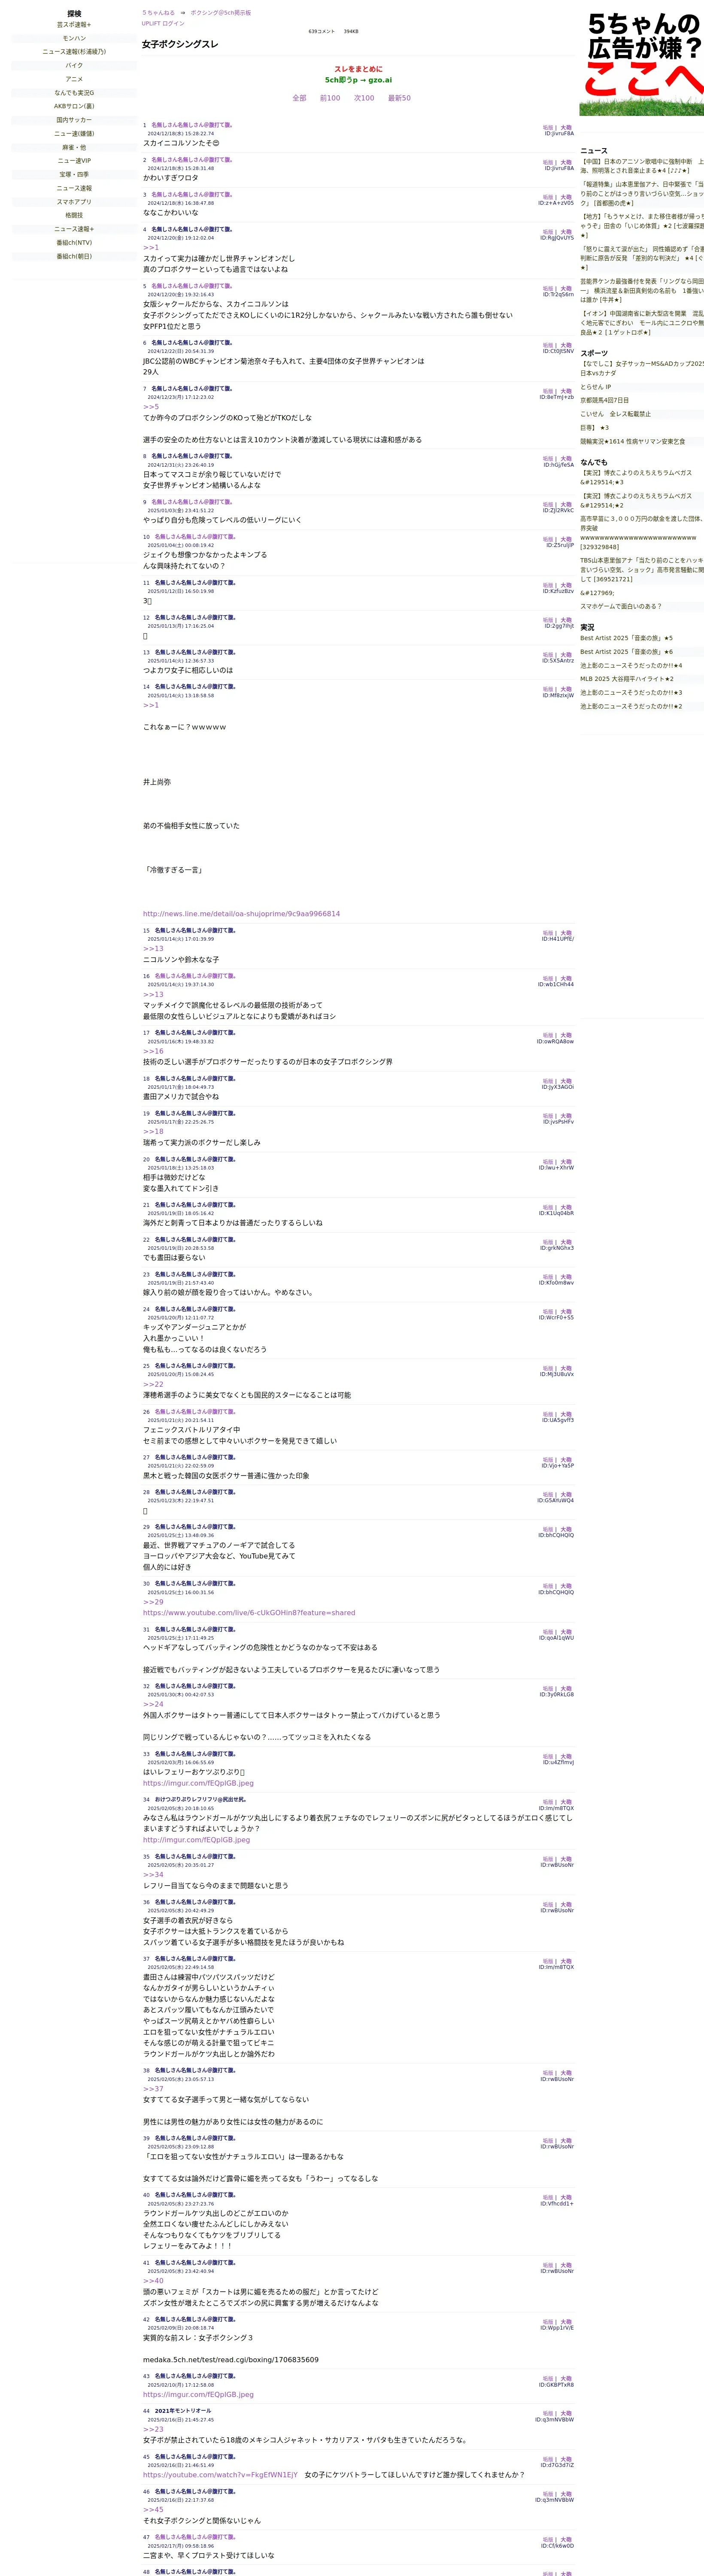Viewport: 704px width, 2576px height.
Task: Select 国内サッカー in the sidebar
Action: click(74, 120)
